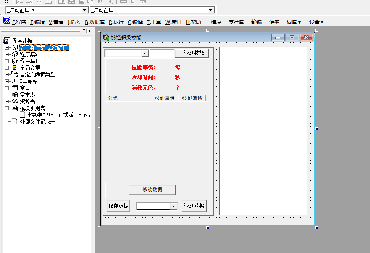The width and height of the screenshot is (370, 253).
Task: Open the T.工具 menu
Action: point(153,22)
